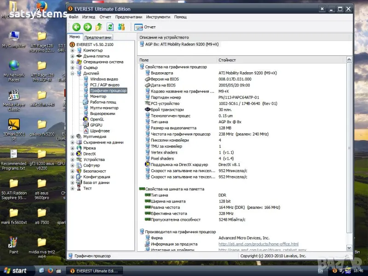Collapse the Дисплей tree node

point(72,73)
